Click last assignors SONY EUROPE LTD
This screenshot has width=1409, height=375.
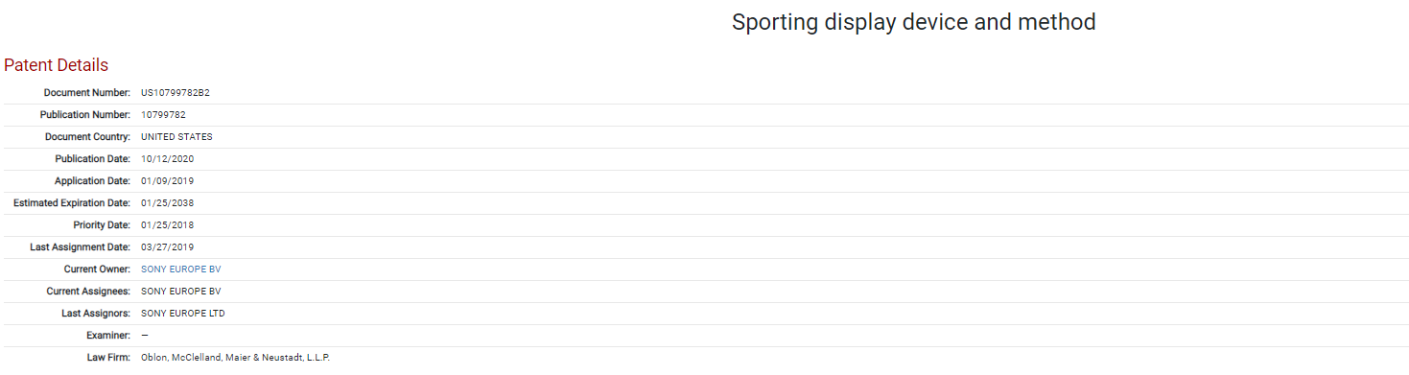(x=182, y=314)
